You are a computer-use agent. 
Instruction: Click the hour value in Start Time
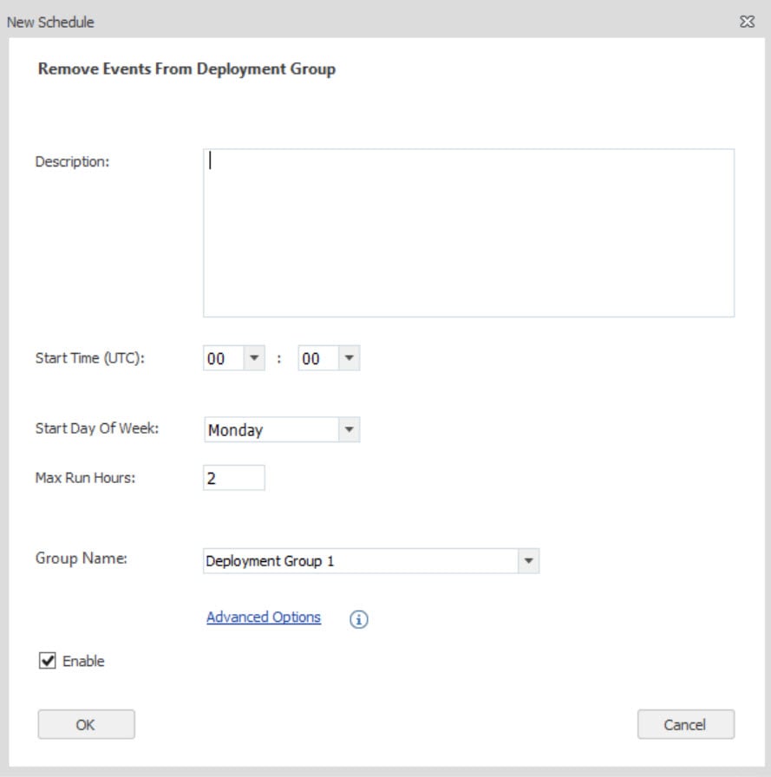pos(223,358)
